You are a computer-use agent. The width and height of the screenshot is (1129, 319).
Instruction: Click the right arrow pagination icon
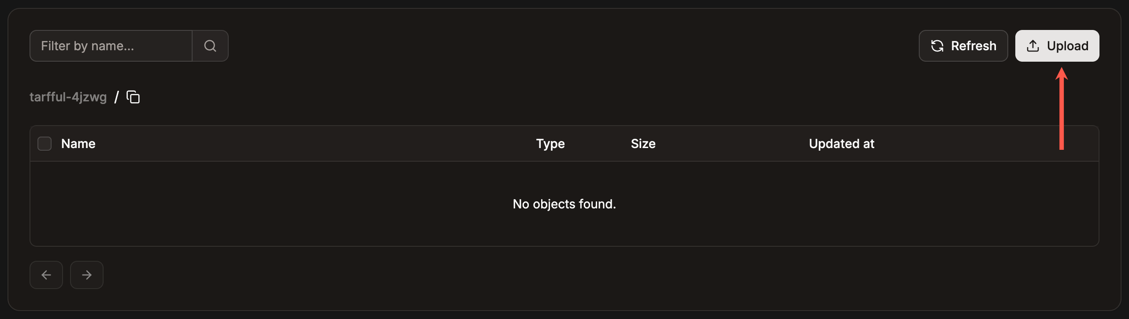[x=86, y=274]
